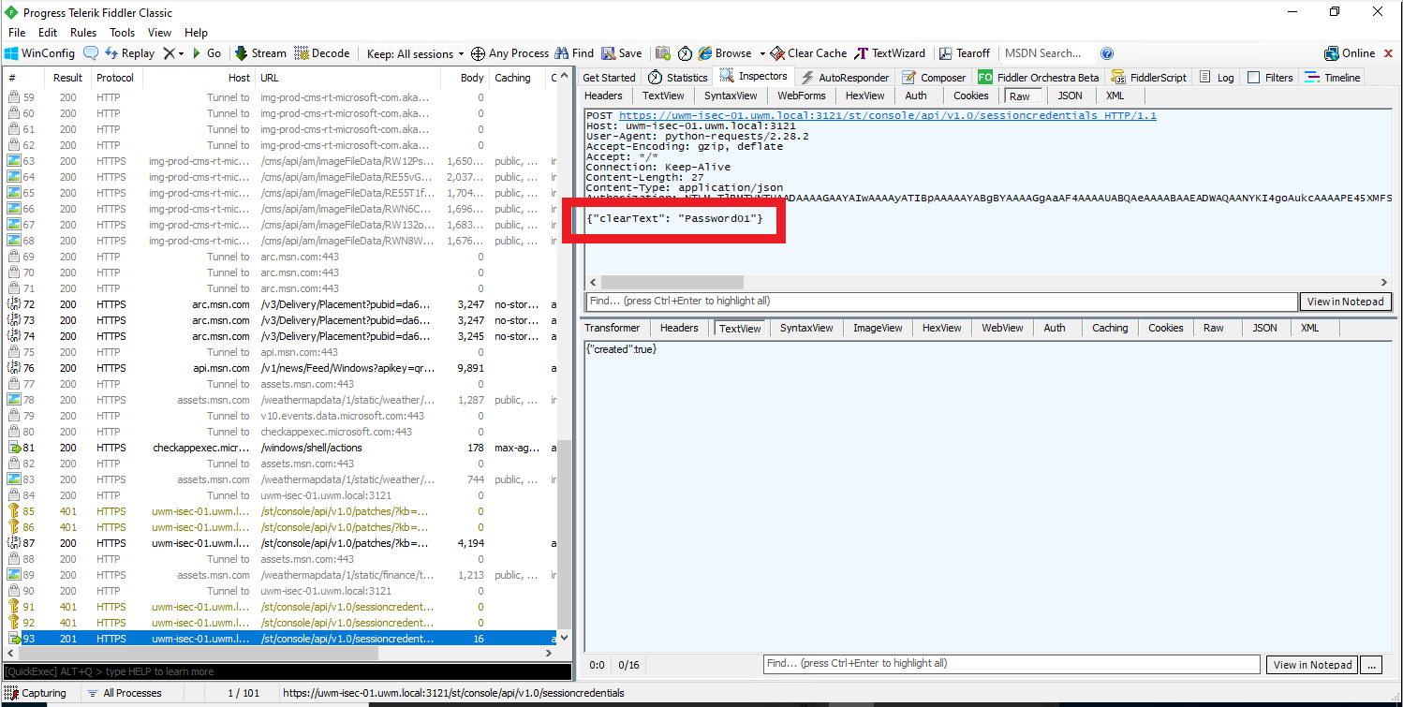Toggle Capturing in the status bar
The width and height of the screenshot is (1403, 707).
pyautogui.click(x=36, y=692)
